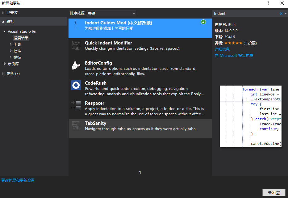Open 更改扩展和更新设置 link
The image size is (288, 198).
18,180
